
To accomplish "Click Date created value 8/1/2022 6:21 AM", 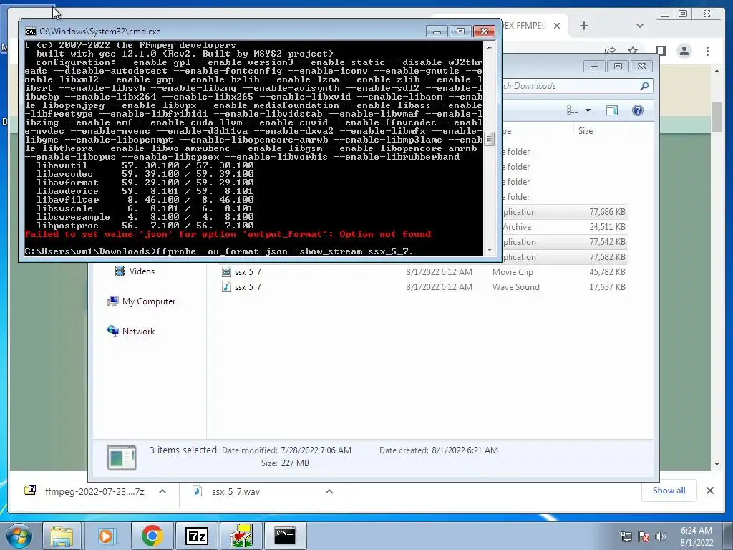I will click(465, 450).
